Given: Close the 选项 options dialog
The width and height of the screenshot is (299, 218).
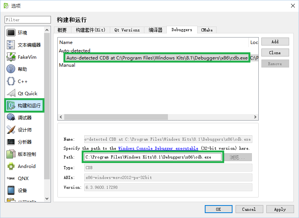Looking at the screenshot, I should (293, 6).
